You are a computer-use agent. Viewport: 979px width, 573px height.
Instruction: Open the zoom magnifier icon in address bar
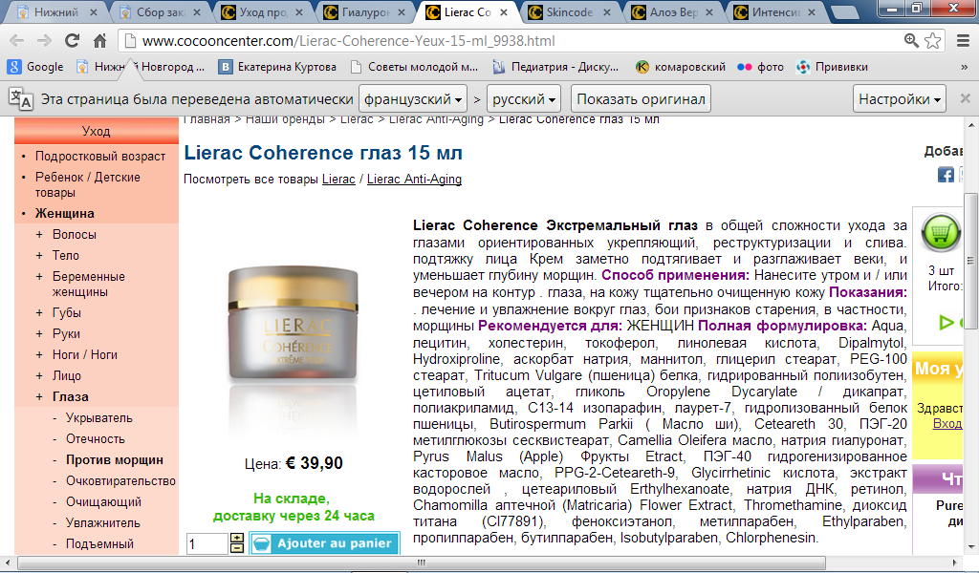click(x=911, y=41)
